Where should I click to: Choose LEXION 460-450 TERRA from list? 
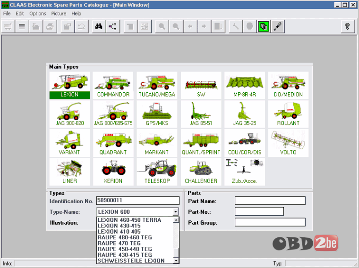(135, 220)
